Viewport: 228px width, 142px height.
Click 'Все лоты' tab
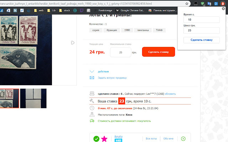point(151,139)
